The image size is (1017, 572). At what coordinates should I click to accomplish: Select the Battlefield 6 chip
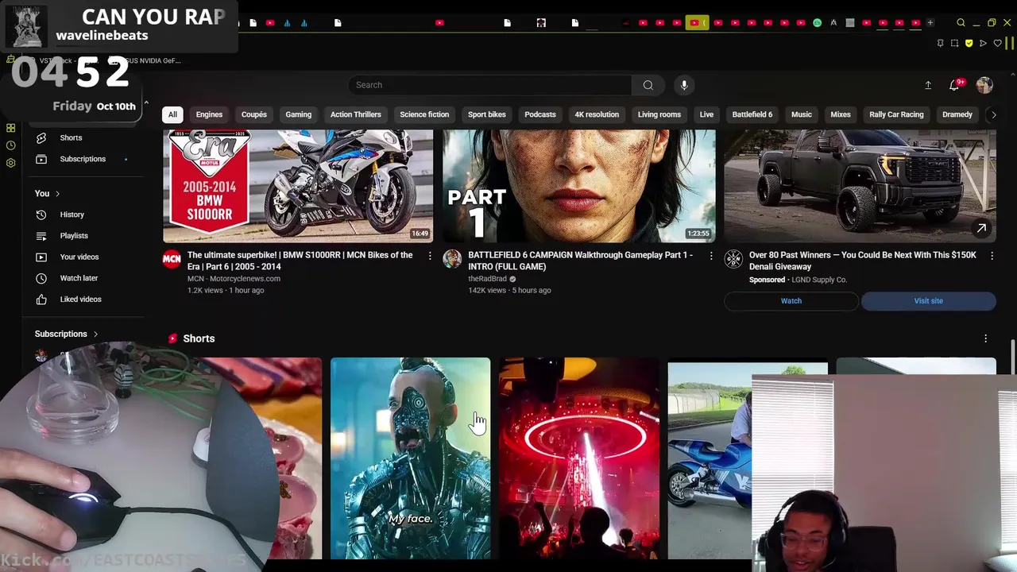(x=752, y=114)
